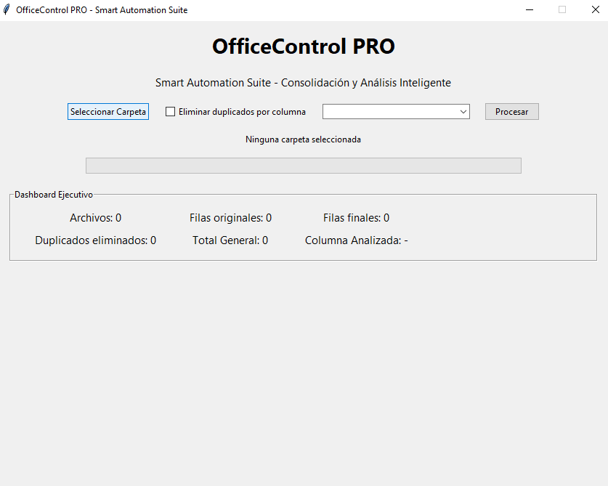The height and width of the screenshot is (486, 608).
Task: Click the OfficeControl PRO main heading
Action: pos(303,46)
